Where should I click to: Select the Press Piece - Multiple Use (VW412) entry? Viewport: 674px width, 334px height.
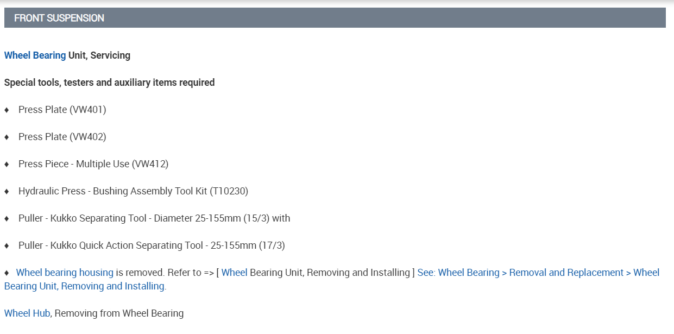(93, 164)
